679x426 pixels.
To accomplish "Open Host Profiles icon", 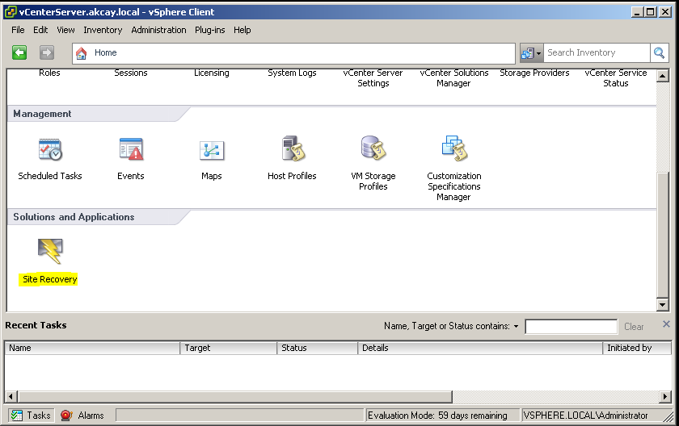I will pyautogui.click(x=293, y=148).
